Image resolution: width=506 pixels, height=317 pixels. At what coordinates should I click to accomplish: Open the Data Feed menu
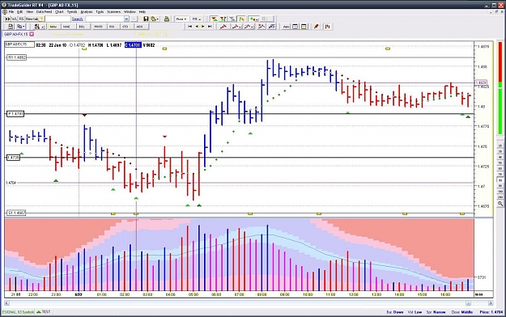click(x=44, y=11)
